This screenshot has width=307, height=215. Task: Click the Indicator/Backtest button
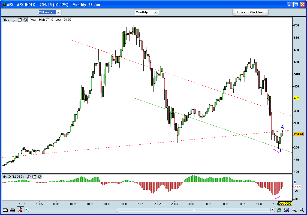pos(250,12)
